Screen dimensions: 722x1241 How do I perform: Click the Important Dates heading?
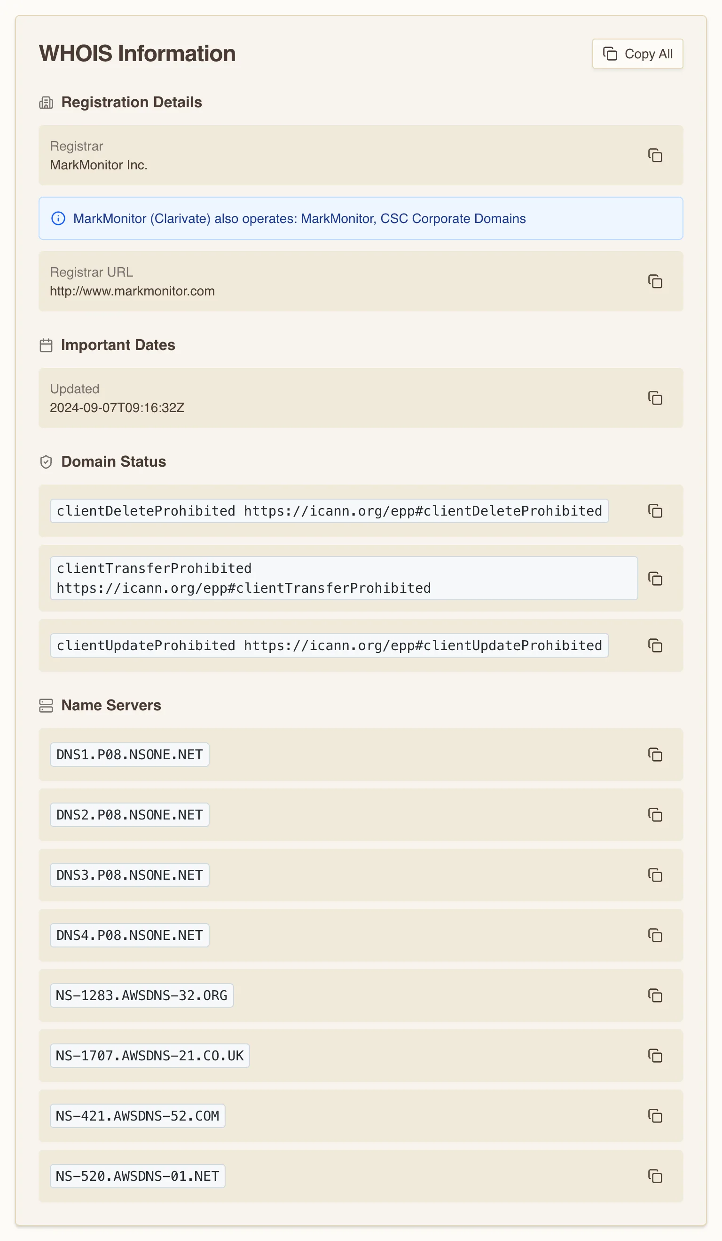tap(118, 345)
